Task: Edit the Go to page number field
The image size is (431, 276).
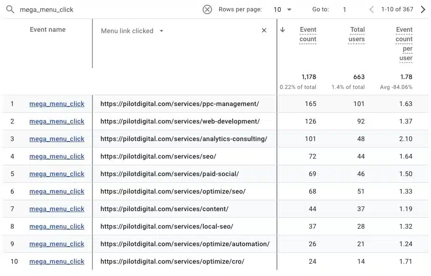Action: point(345,9)
